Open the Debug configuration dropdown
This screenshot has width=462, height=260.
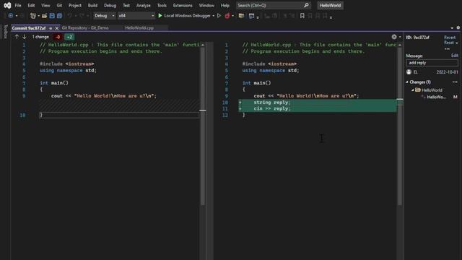104,16
